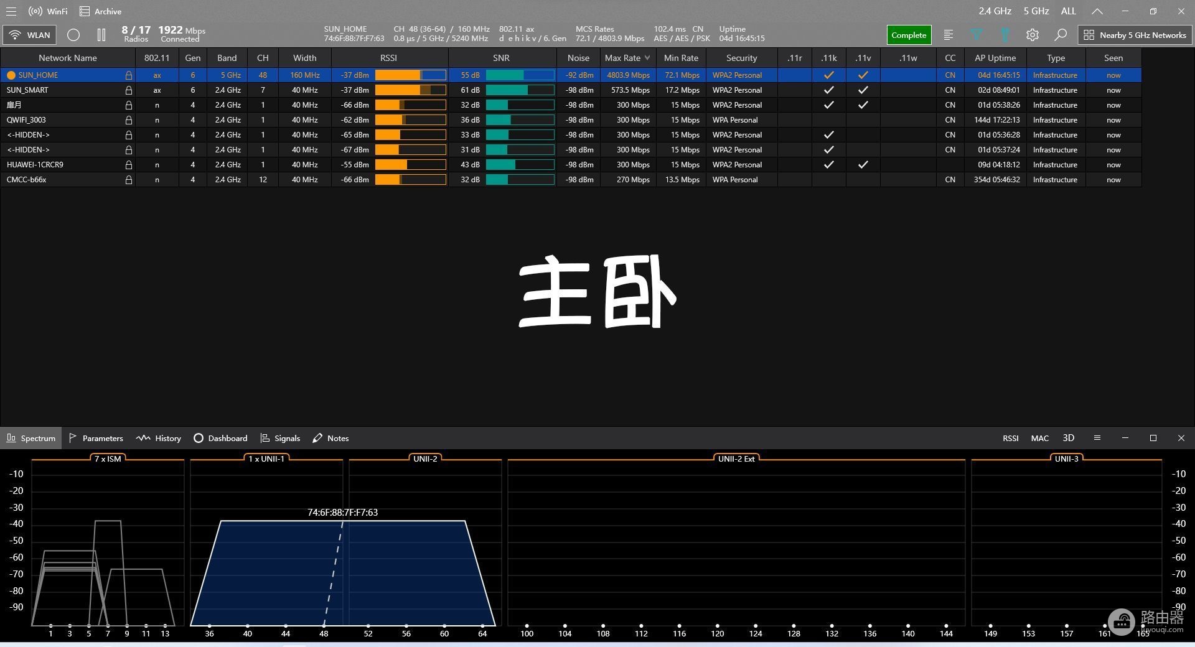This screenshot has width=1195, height=647.
Task: Toggle the 5 GHz band filter
Action: (x=1036, y=11)
